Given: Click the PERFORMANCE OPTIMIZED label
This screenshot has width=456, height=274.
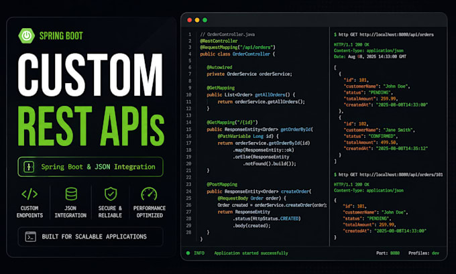Looking at the screenshot, I should coord(150,212).
